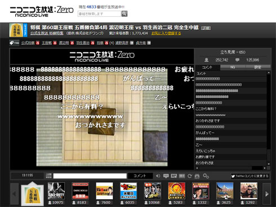
Task: Click the magnifier search button in header
Action: coord(124,13)
